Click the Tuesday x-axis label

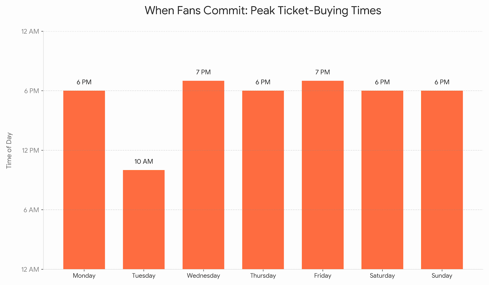click(x=144, y=276)
